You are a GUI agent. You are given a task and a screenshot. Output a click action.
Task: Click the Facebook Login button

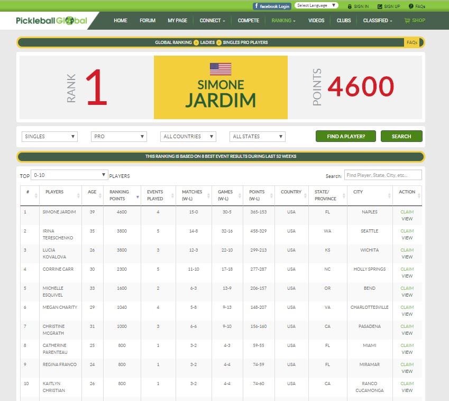pos(272,6)
